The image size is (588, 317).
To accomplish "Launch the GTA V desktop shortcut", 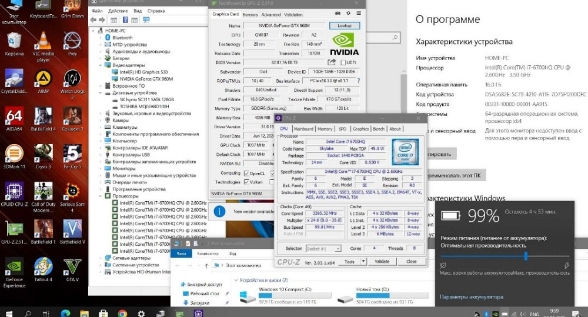I will [x=72, y=269].
